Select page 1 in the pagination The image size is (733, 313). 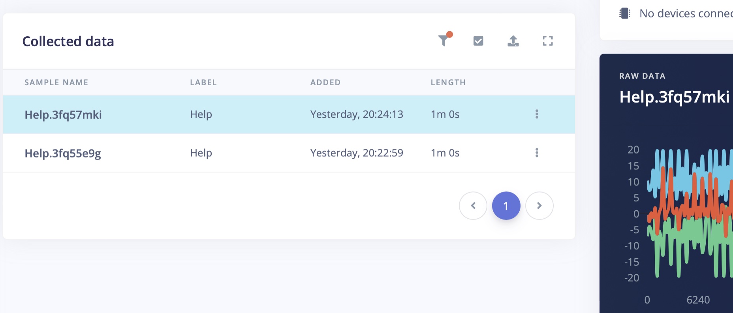click(506, 206)
